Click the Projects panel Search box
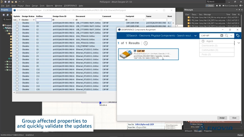244x137 pixels. click(7, 20)
